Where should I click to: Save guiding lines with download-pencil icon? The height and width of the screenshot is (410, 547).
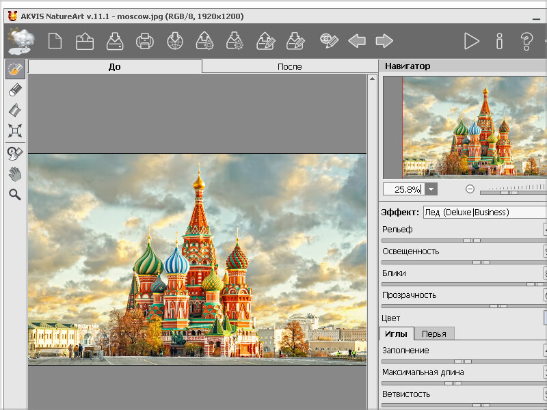(x=295, y=41)
